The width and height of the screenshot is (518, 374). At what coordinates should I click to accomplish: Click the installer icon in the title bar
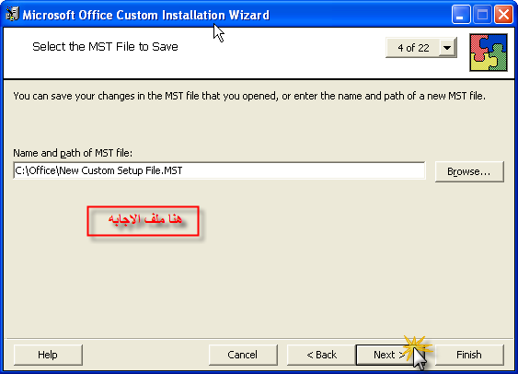[12, 14]
